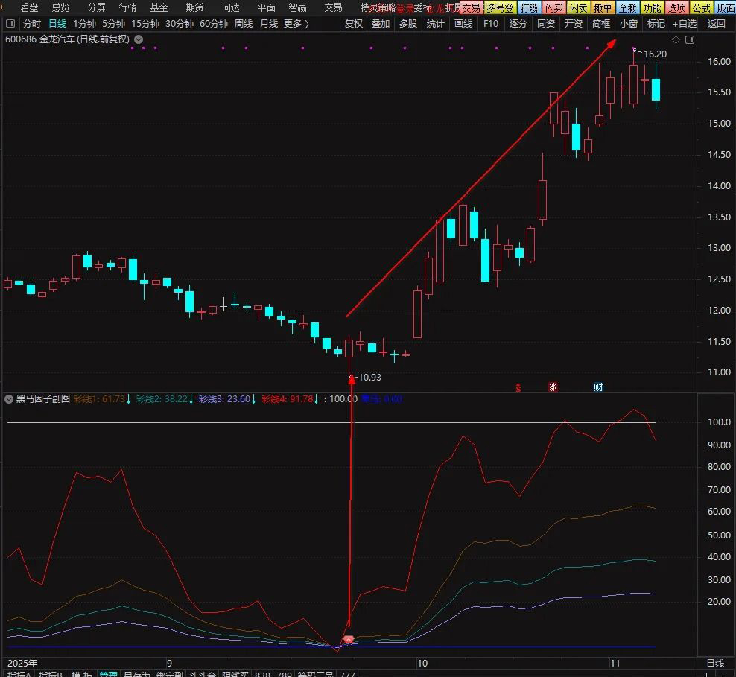The image size is (736, 677).
Task: Expand the 更多 period options
Action: click(x=296, y=24)
